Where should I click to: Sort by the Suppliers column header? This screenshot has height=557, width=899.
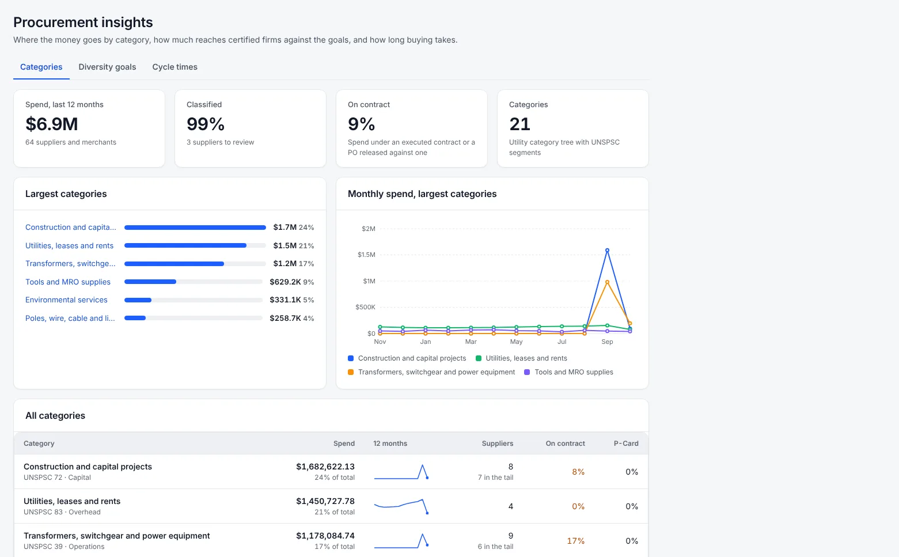(498, 444)
